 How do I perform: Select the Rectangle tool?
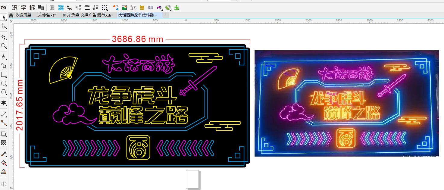(x=4, y=74)
